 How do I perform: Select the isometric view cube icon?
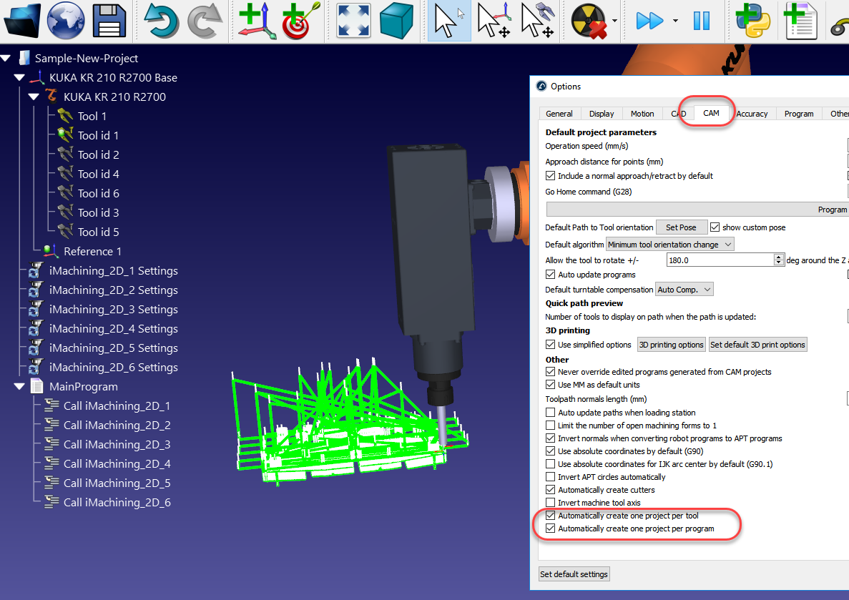point(397,21)
